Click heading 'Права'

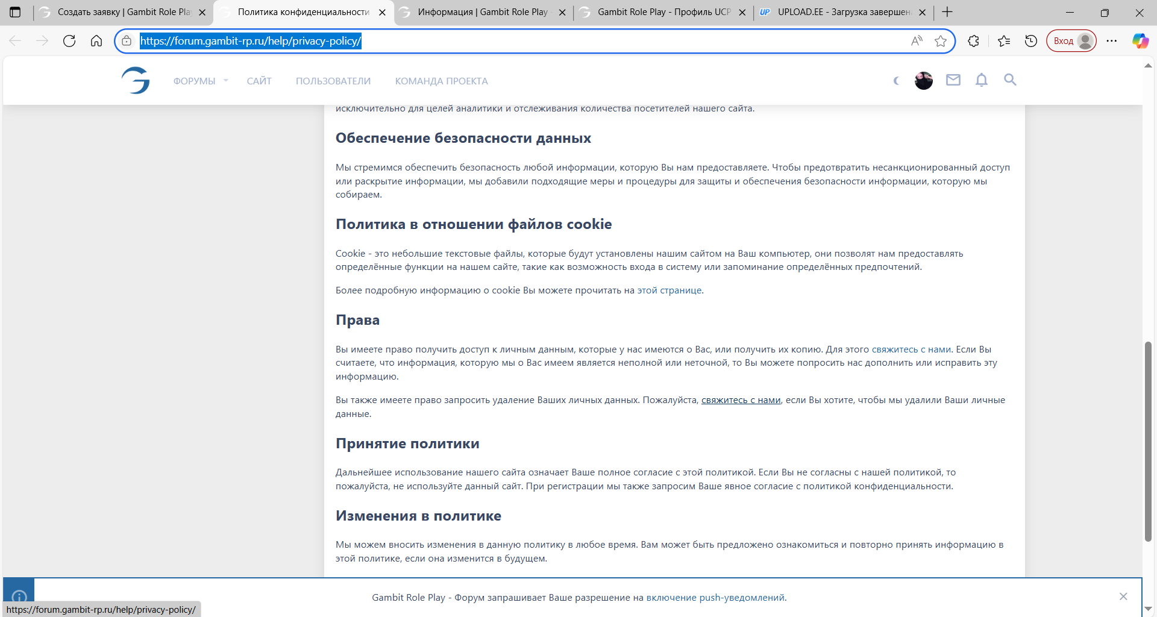tap(357, 320)
